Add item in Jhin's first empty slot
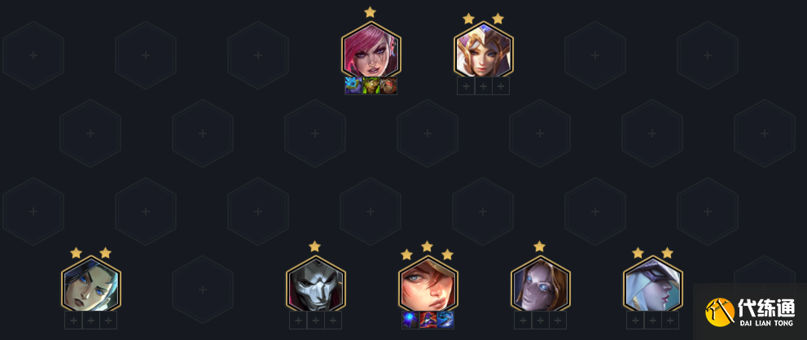The image size is (807, 340). coord(298,320)
